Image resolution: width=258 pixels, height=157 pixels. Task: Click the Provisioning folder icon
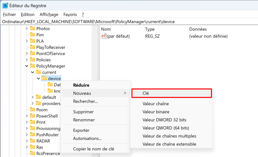(33, 128)
